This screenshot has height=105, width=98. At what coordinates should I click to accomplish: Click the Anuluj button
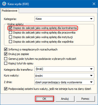click(x=65, y=99)
